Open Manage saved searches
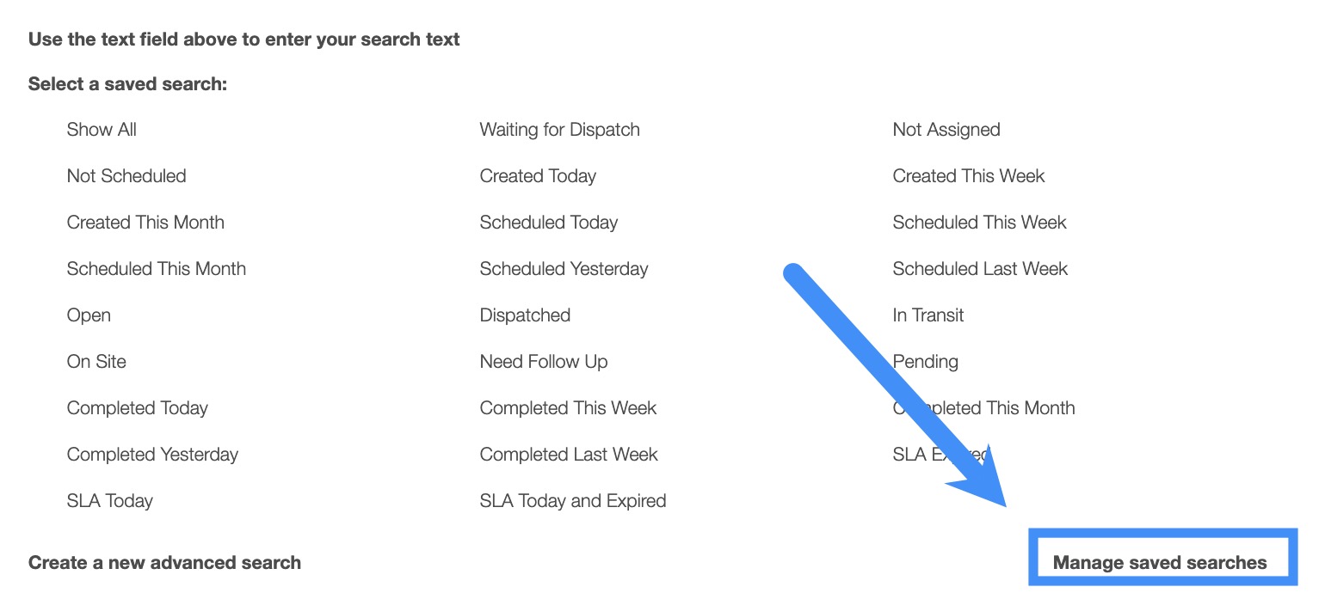The image size is (1325, 593). (1159, 563)
